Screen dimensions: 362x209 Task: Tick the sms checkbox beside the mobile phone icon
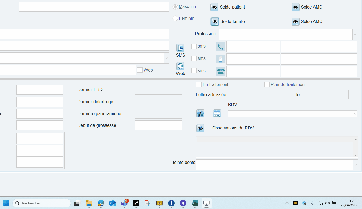pos(194,58)
